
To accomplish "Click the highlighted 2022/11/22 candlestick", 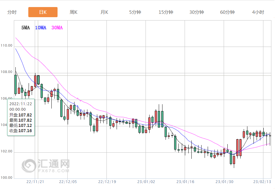I will pos(38,80).
